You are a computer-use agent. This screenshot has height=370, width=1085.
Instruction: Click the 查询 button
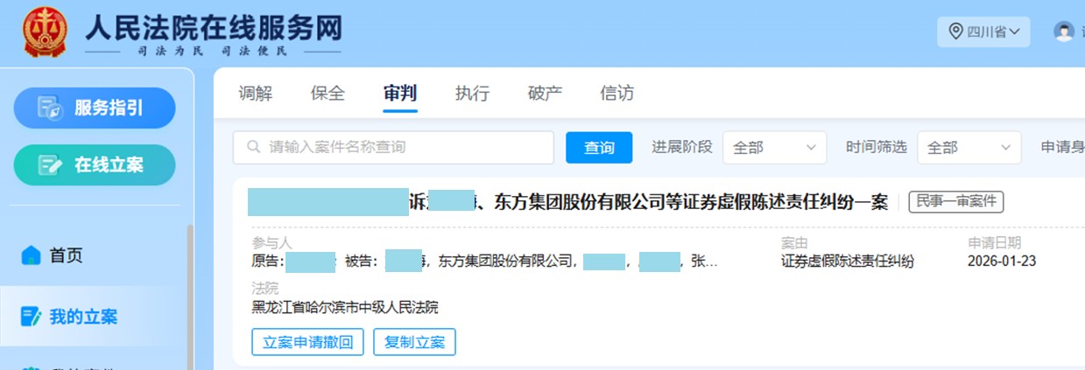pyautogui.click(x=599, y=148)
